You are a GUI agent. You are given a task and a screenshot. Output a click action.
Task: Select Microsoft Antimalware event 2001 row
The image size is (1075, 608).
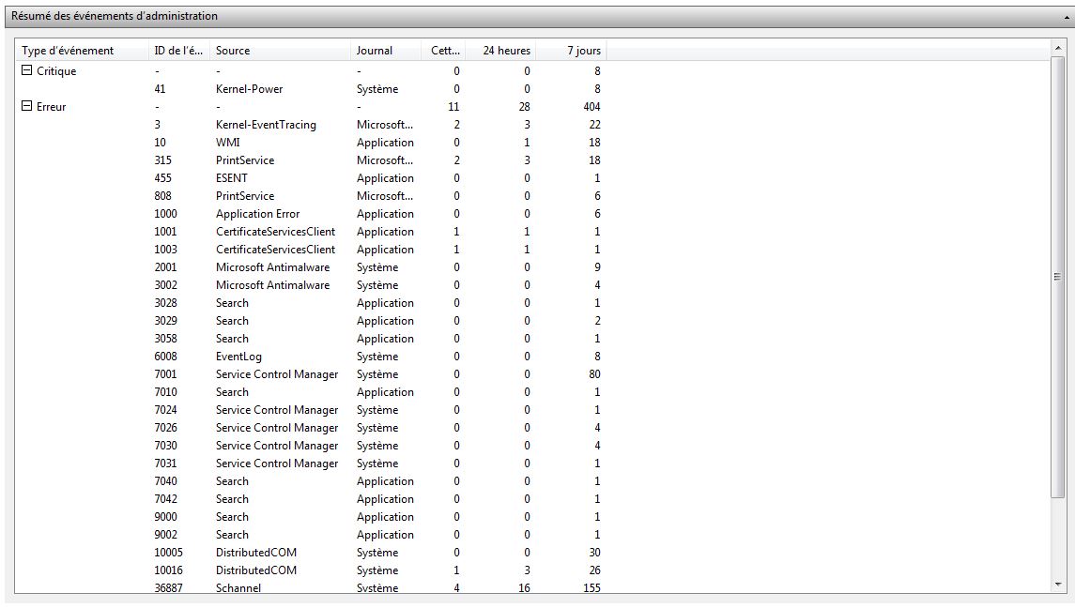[272, 267]
